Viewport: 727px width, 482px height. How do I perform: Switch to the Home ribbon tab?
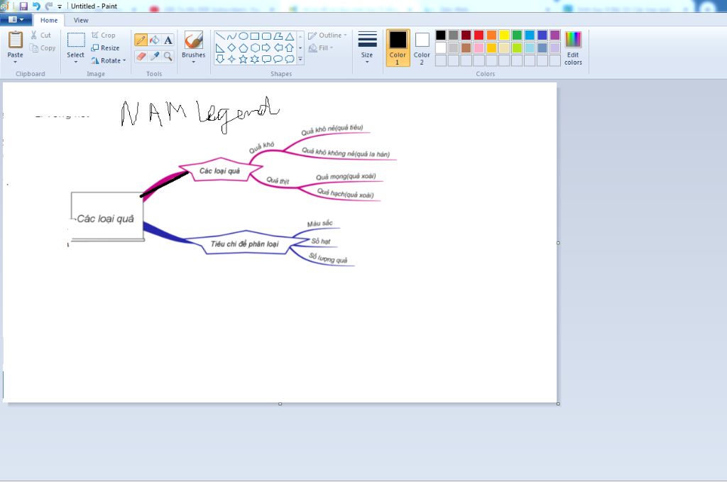coord(49,20)
